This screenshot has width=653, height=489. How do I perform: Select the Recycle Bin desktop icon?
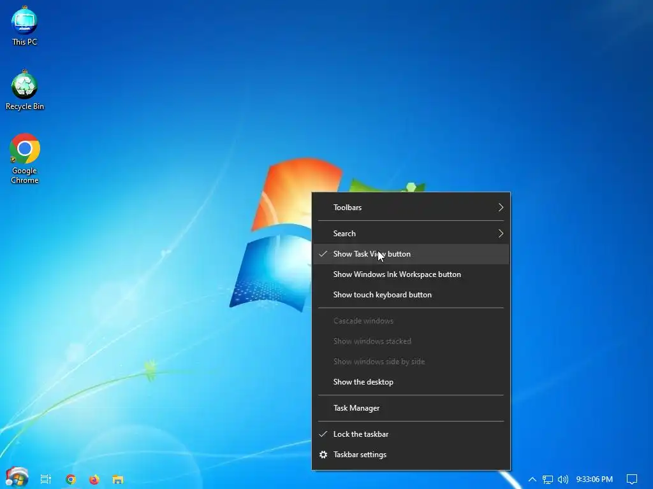[x=25, y=90]
